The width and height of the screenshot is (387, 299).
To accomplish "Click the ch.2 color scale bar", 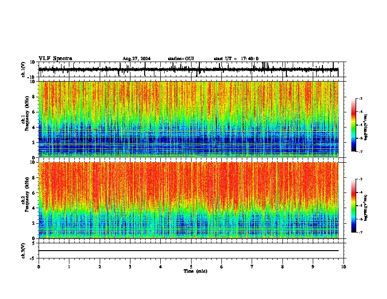I will 354,206.
